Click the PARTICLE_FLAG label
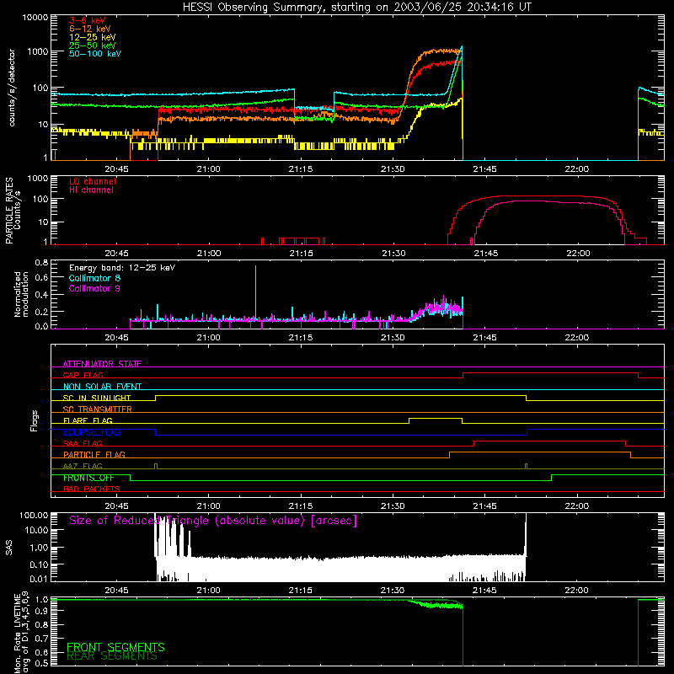 (x=94, y=454)
